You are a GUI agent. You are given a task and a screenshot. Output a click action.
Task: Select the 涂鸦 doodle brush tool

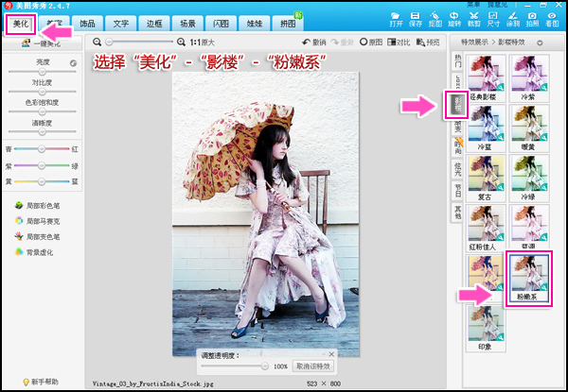point(513,19)
